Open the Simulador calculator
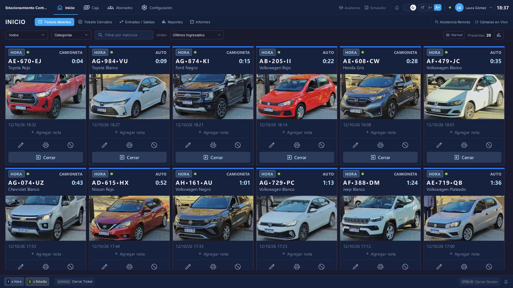Image resolution: width=513 pixels, height=288 pixels. [375, 8]
